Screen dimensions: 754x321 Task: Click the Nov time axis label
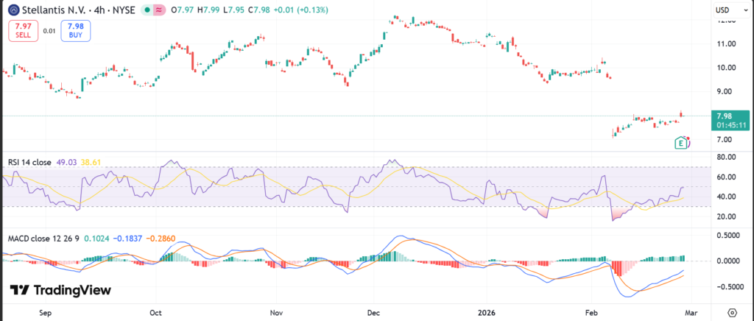pyautogui.click(x=276, y=312)
